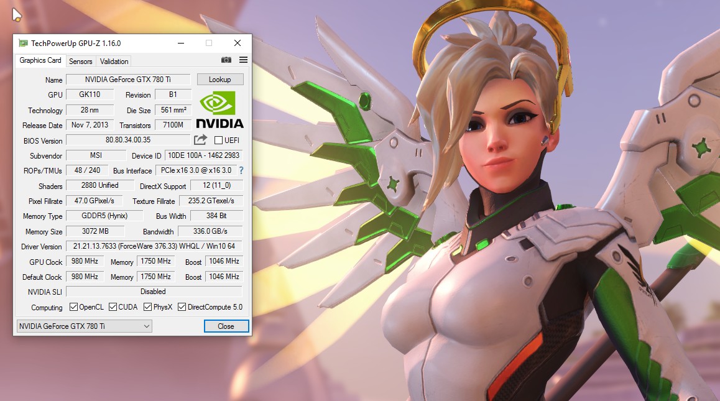Click the Driver Version field
The image size is (720, 401).
coord(154,246)
